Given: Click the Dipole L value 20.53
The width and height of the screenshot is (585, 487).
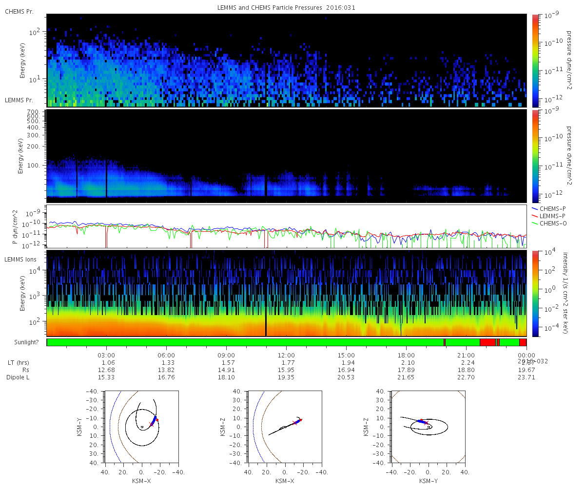Looking at the screenshot, I should (x=346, y=377).
